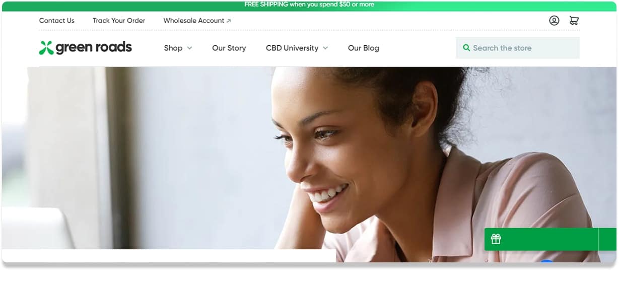
Task: Follow the Track Your Order link
Action: point(119,21)
